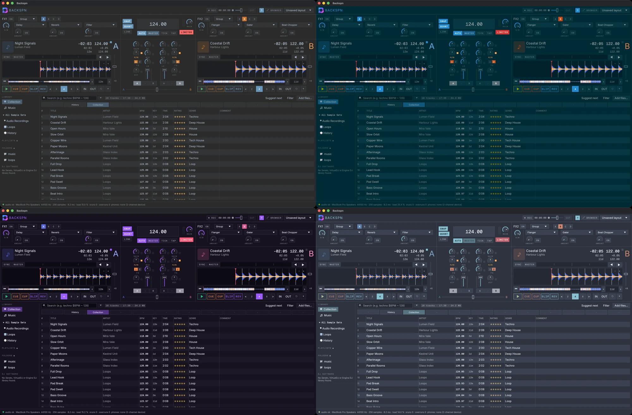Open Unsaved layout dropdown in bottom-left window
Viewport: 632px width, 415px height.
299,218
